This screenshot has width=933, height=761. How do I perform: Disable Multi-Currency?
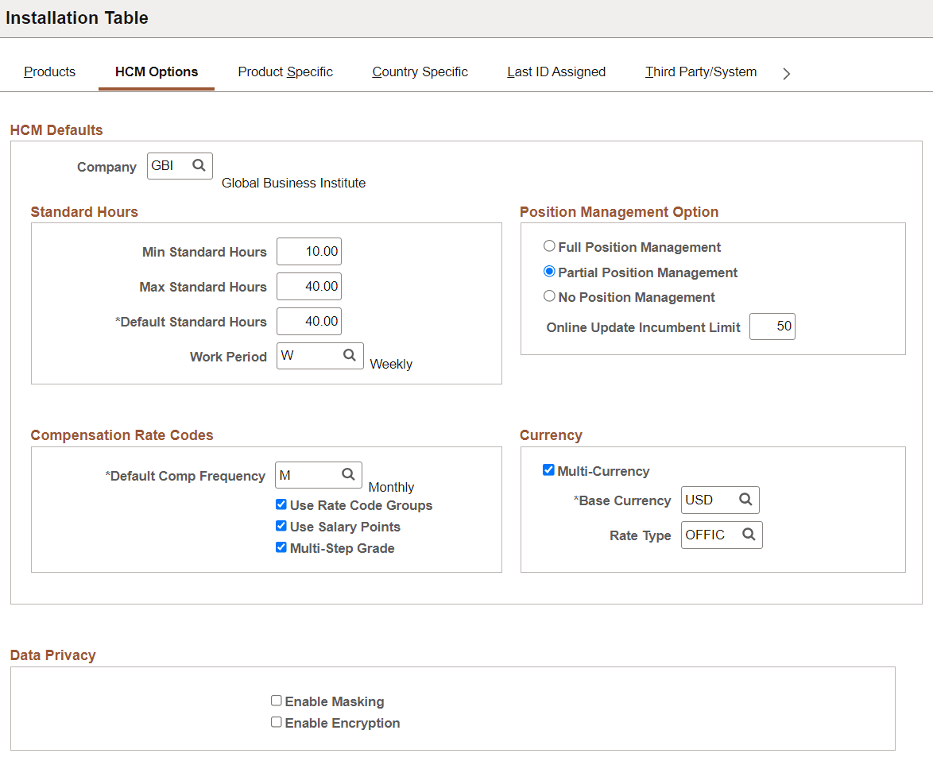[x=548, y=469]
